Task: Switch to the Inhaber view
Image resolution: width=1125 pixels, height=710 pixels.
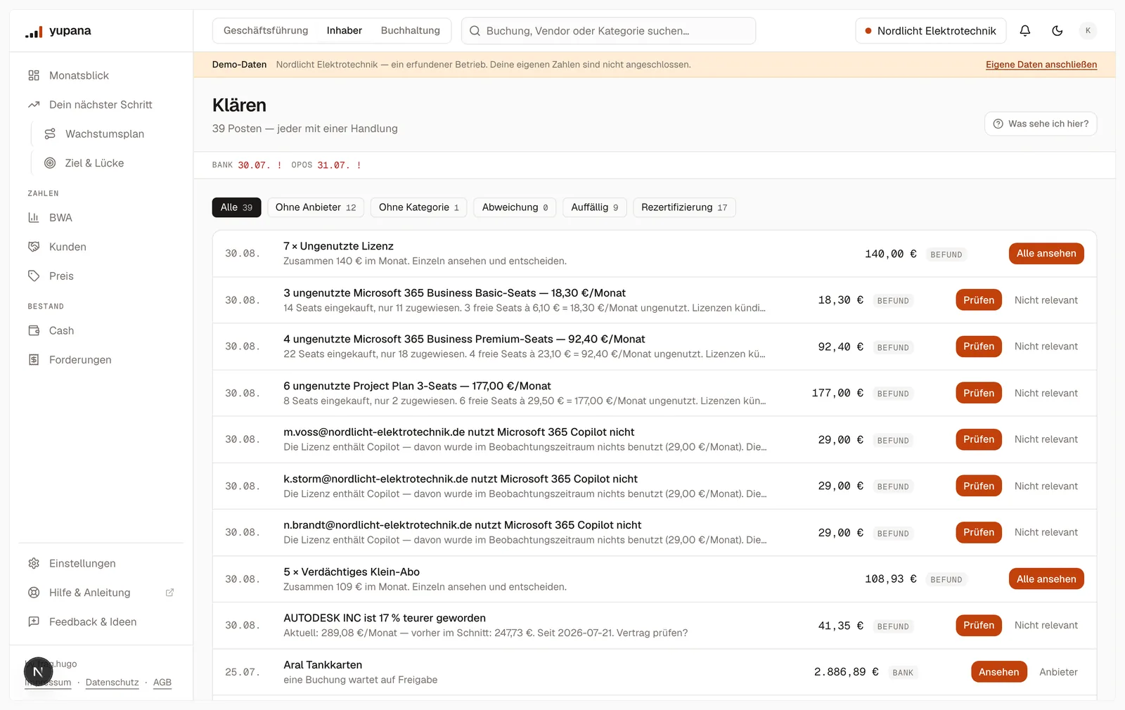Action: tap(345, 31)
